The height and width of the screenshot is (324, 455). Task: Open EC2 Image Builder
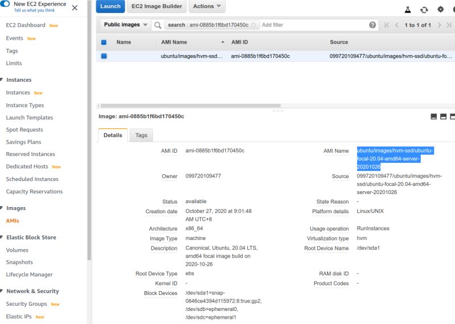tap(157, 6)
